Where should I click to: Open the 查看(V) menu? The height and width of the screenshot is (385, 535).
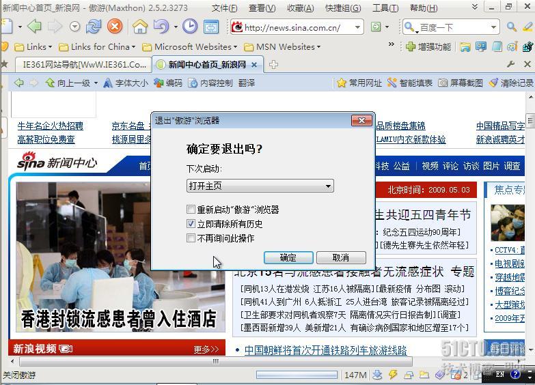click(x=262, y=8)
